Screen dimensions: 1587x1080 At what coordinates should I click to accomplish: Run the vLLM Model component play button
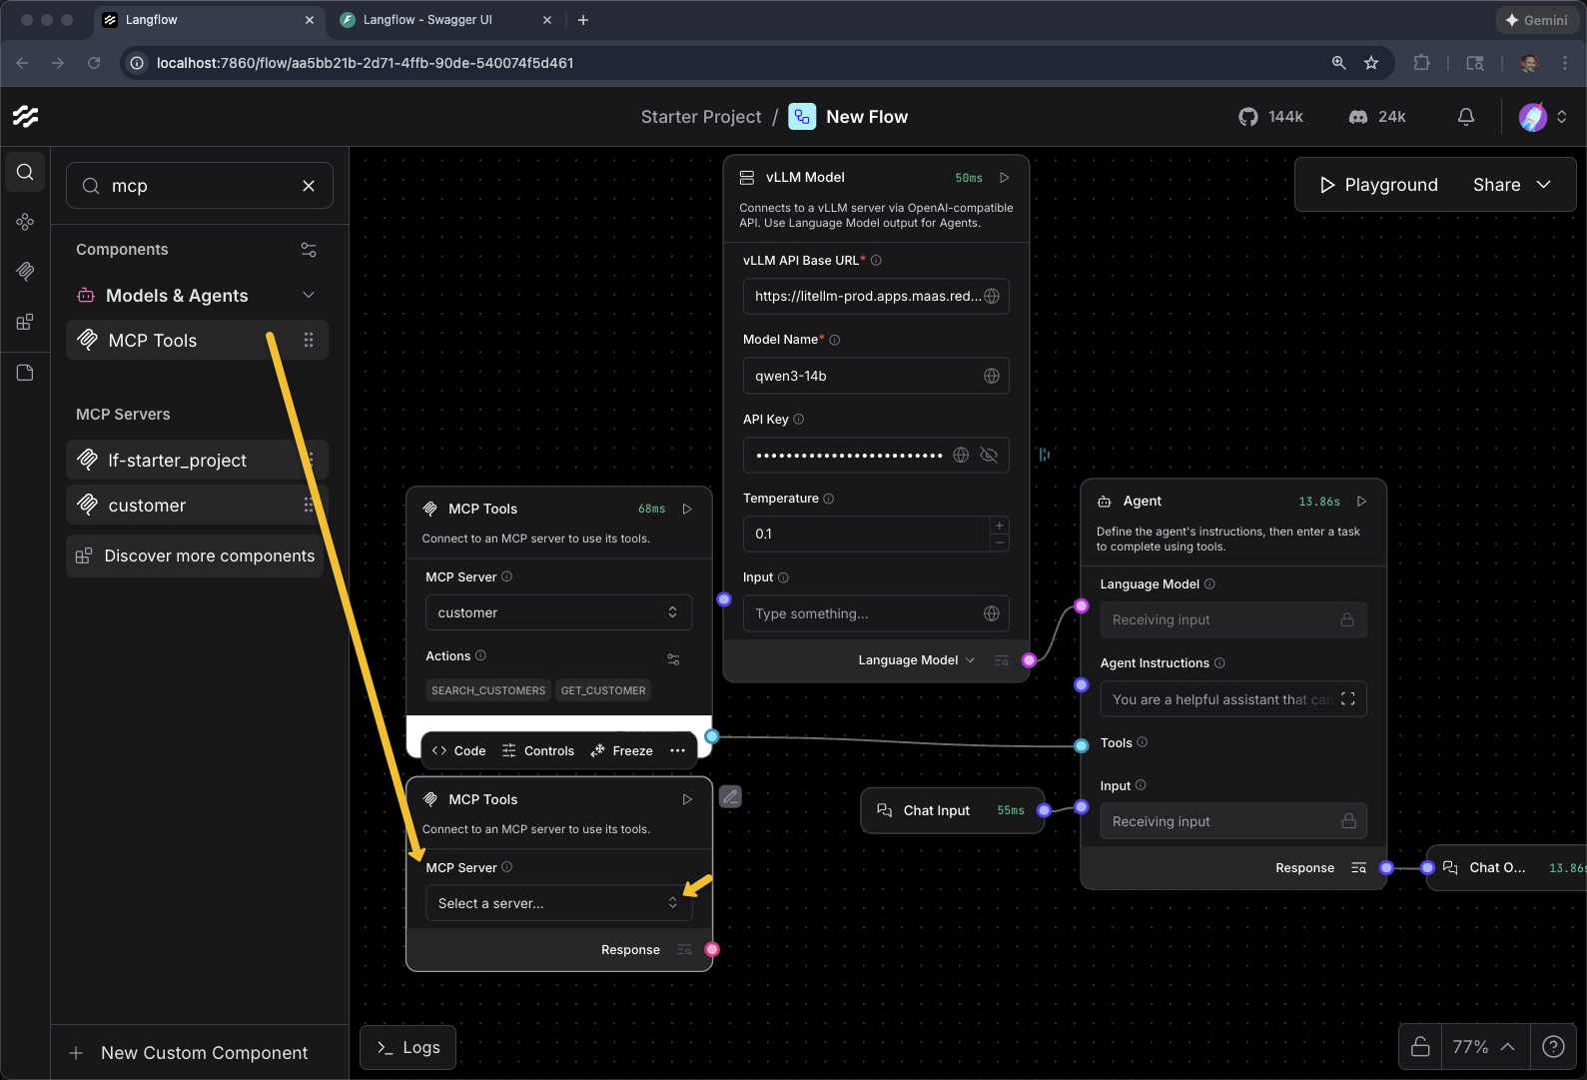(x=1005, y=178)
